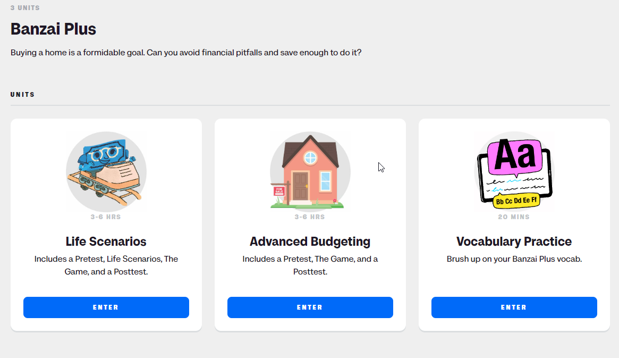Open Life Scenarios with its ENTER button
This screenshot has width=619, height=358.
[106, 307]
